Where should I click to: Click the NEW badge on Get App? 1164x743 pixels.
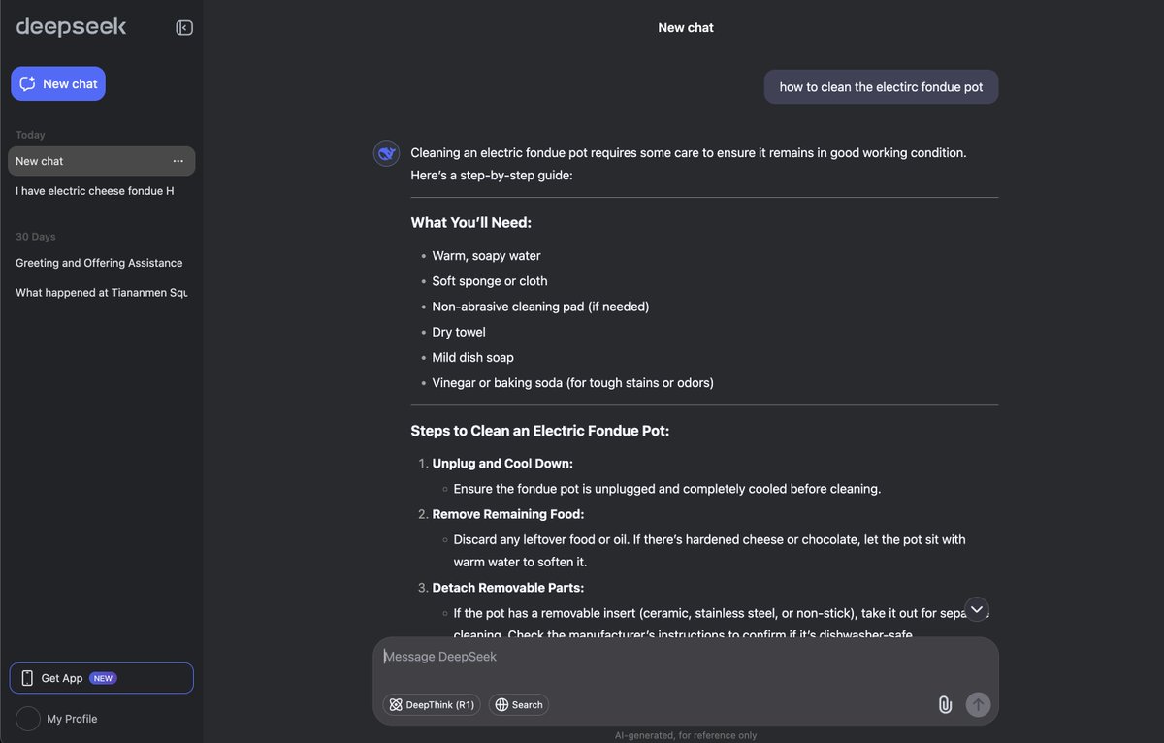pyautogui.click(x=103, y=678)
